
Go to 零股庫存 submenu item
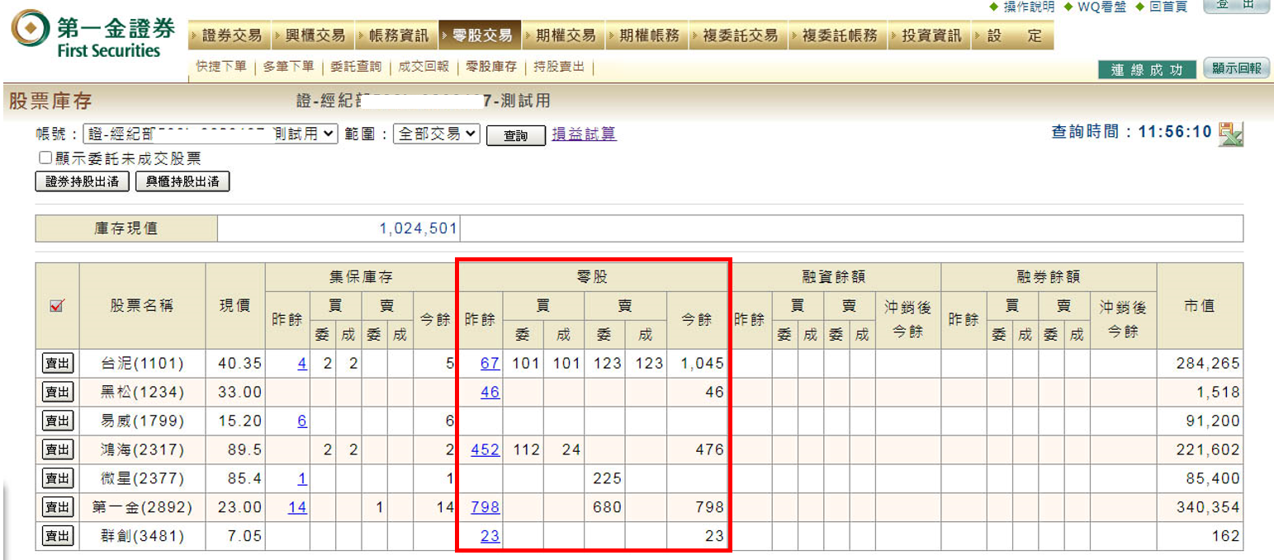(x=490, y=67)
